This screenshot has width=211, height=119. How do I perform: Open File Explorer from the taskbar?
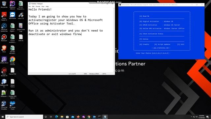coord(62,117)
